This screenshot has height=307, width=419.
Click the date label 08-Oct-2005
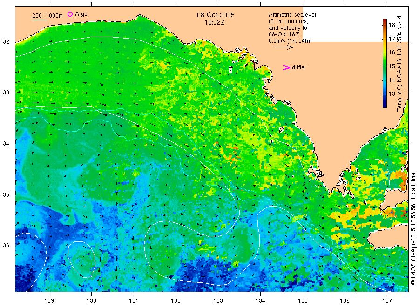pos(216,15)
